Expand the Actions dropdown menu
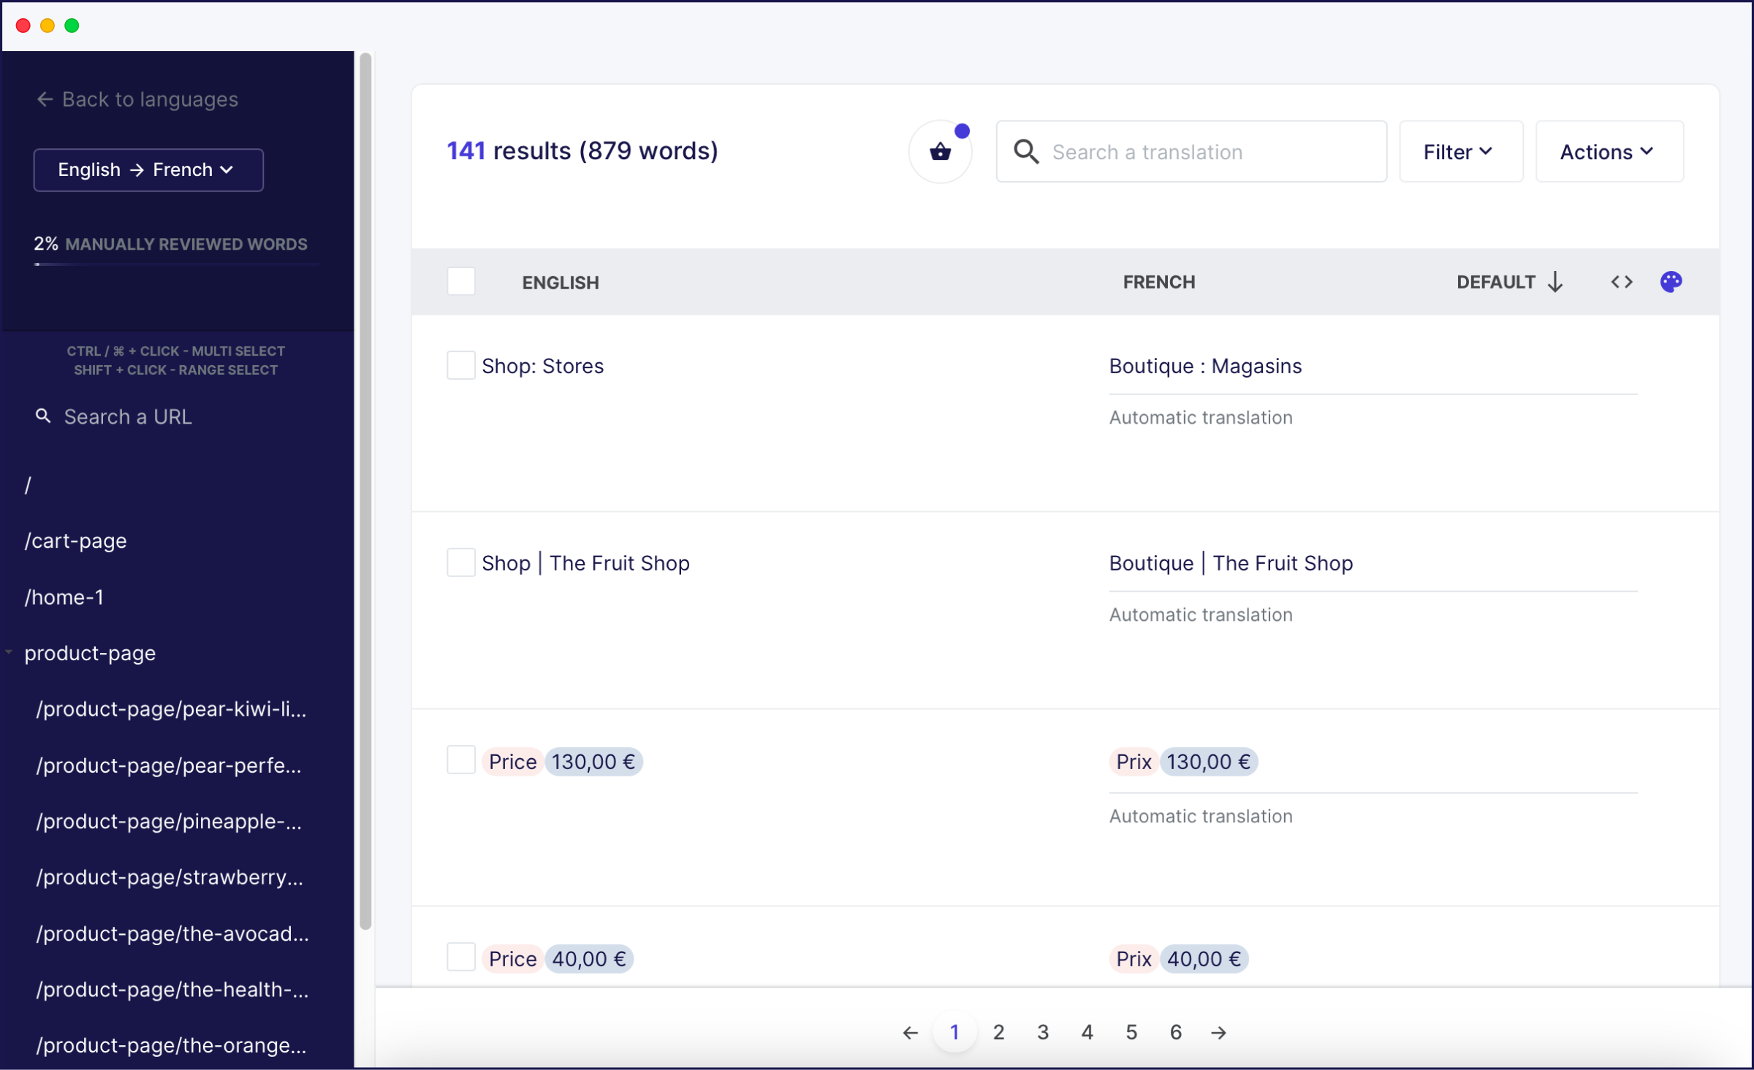The height and width of the screenshot is (1070, 1754). [x=1609, y=150]
